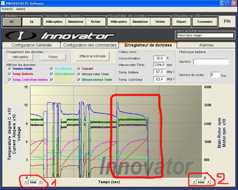Select the TX utilisation mode button

[x=32, y=22]
